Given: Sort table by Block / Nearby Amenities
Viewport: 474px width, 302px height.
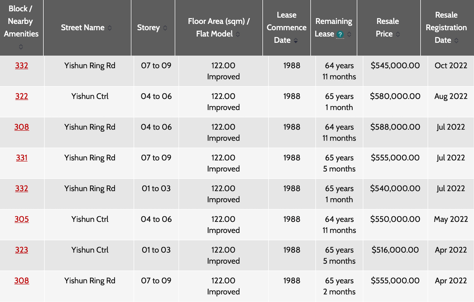Looking at the screenshot, I should [21, 47].
